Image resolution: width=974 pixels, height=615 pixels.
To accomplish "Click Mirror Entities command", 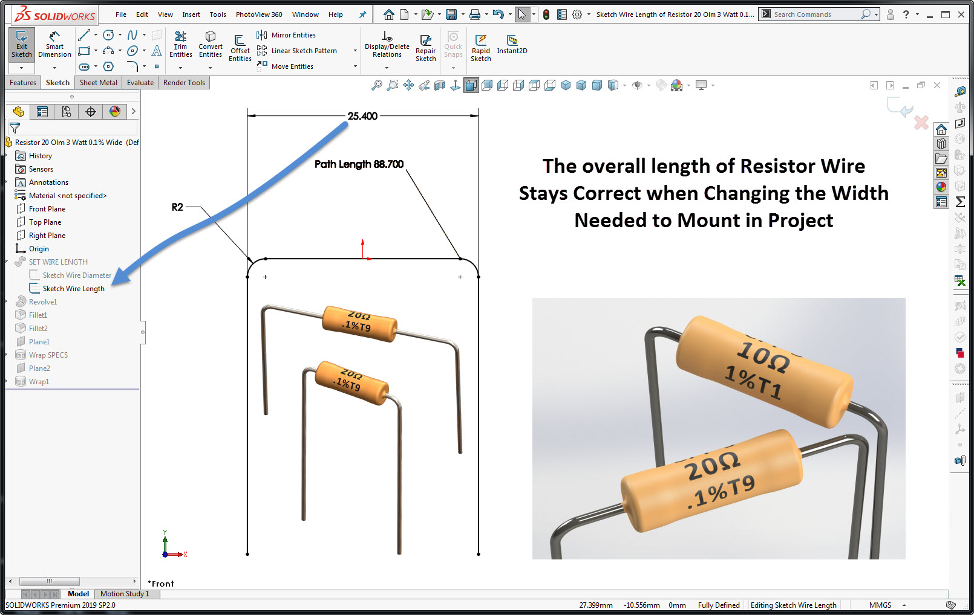I will (287, 35).
